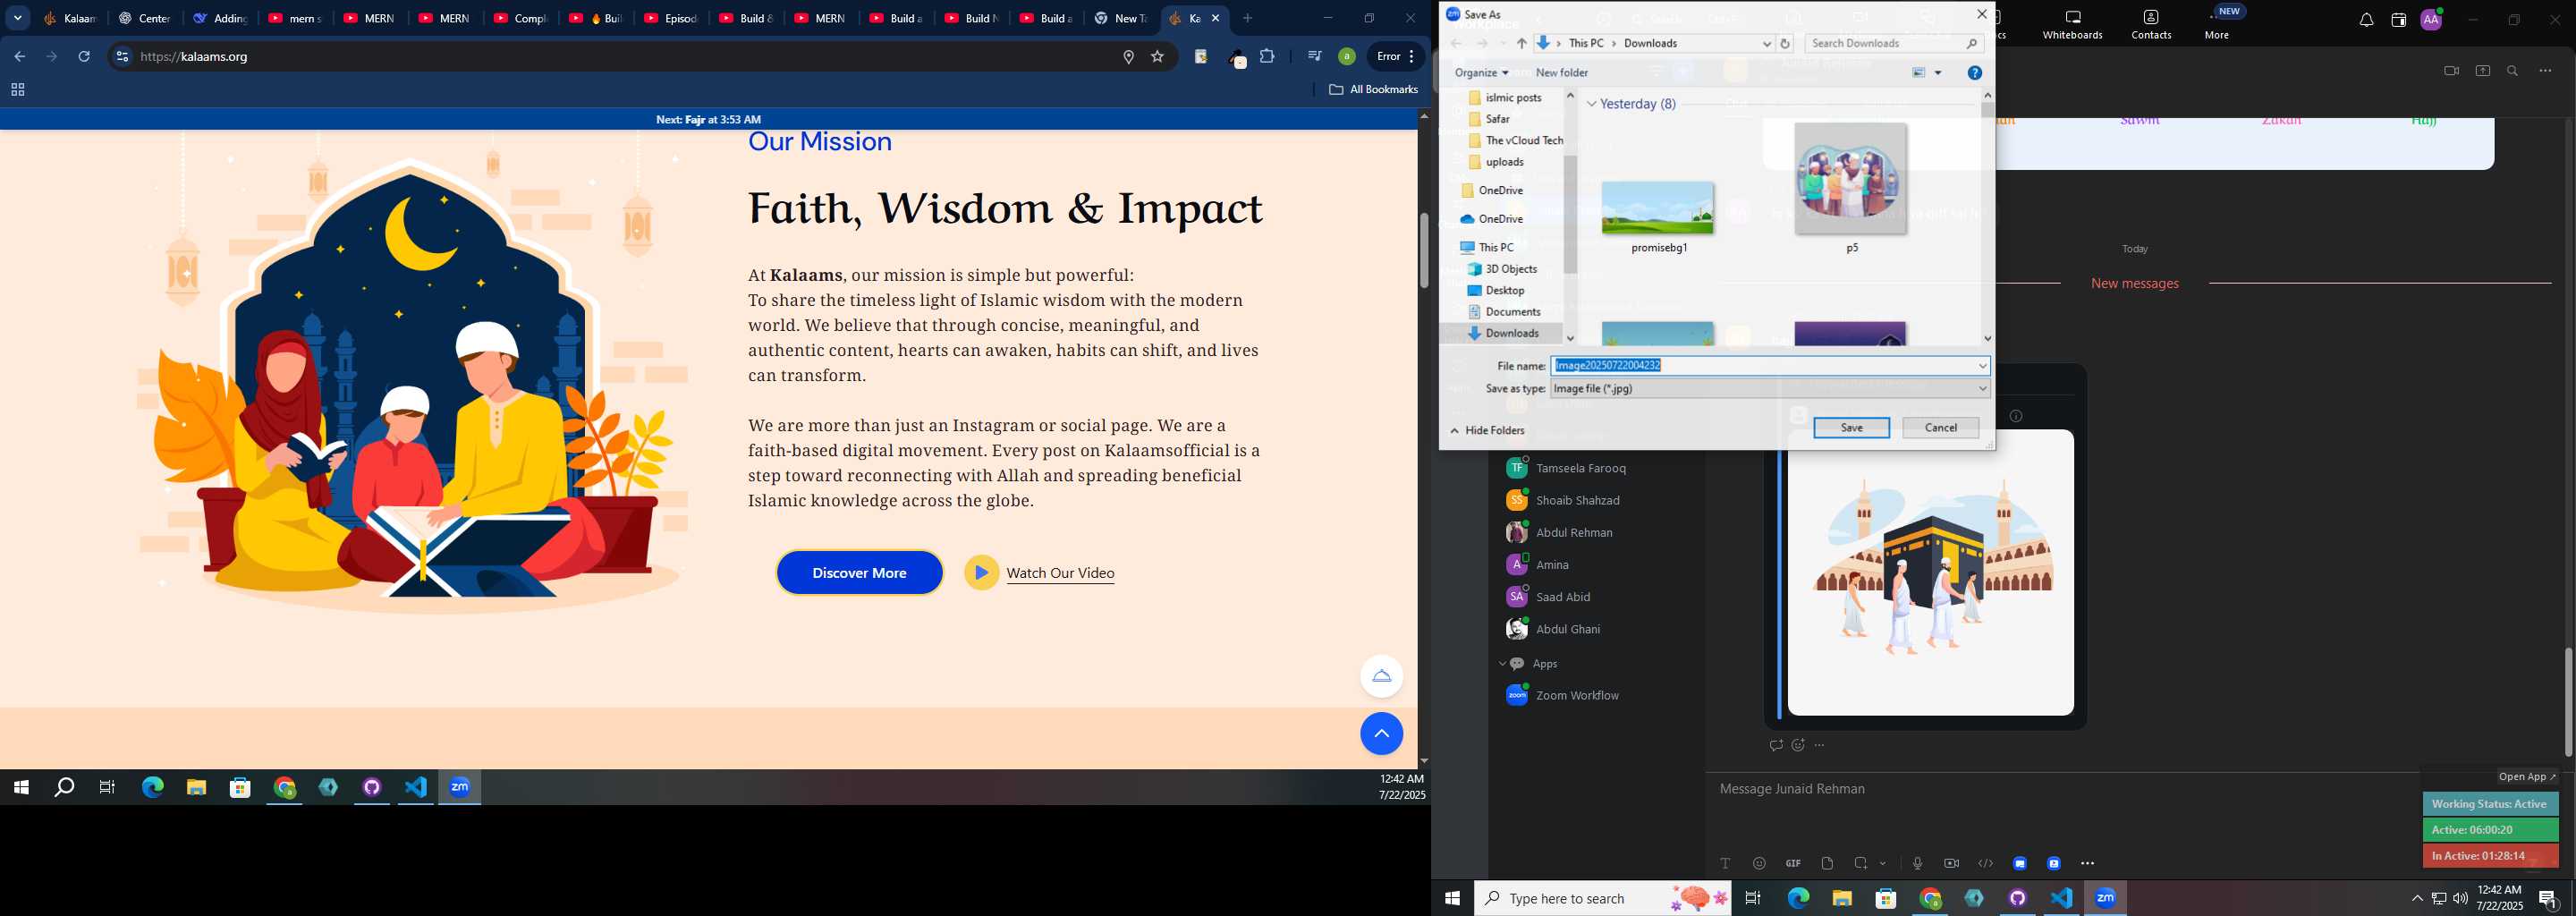Screen dimensions: 2576x916
Task: Select Desktop in the folder tree
Action: [1496, 291]
